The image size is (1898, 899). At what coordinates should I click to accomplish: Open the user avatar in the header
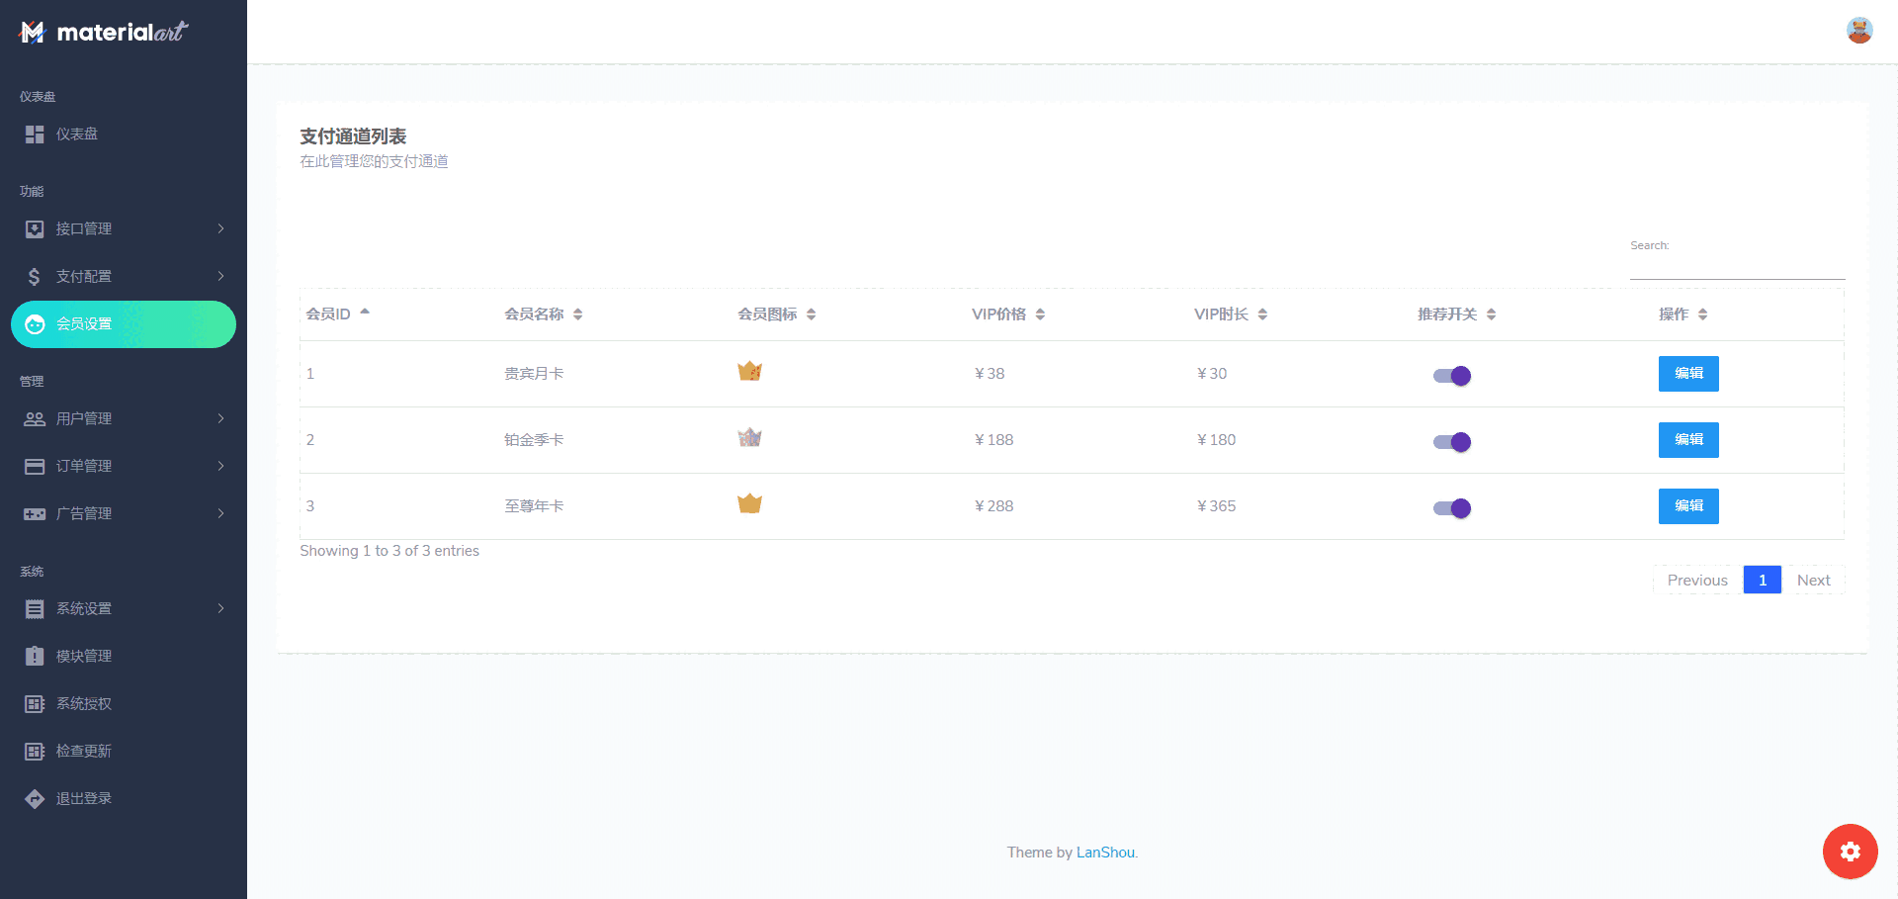[x=1859, y=31]
